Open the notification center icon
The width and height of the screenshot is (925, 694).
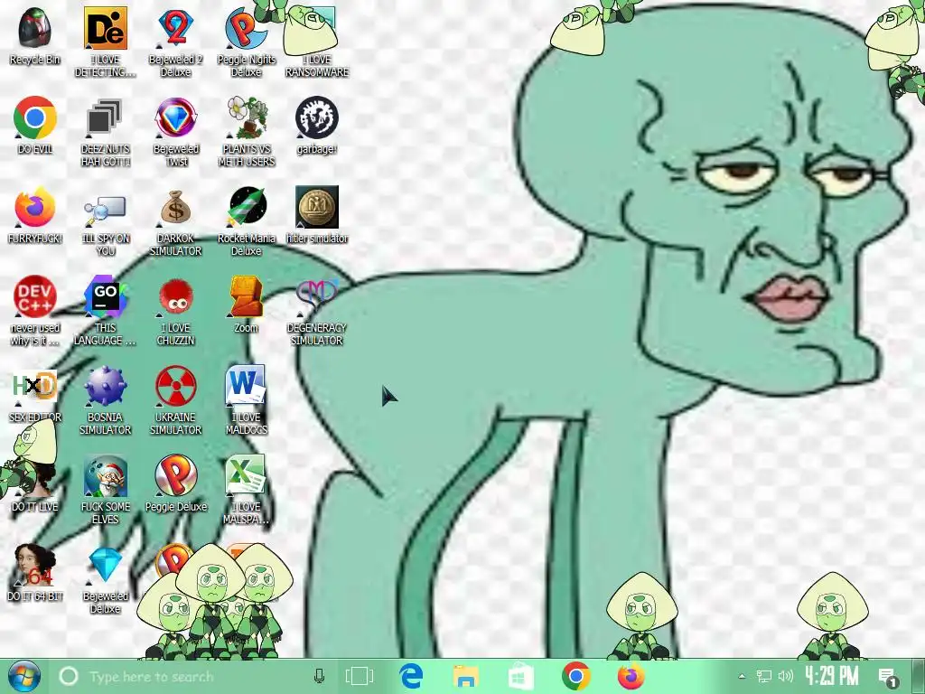pos(887,678)
